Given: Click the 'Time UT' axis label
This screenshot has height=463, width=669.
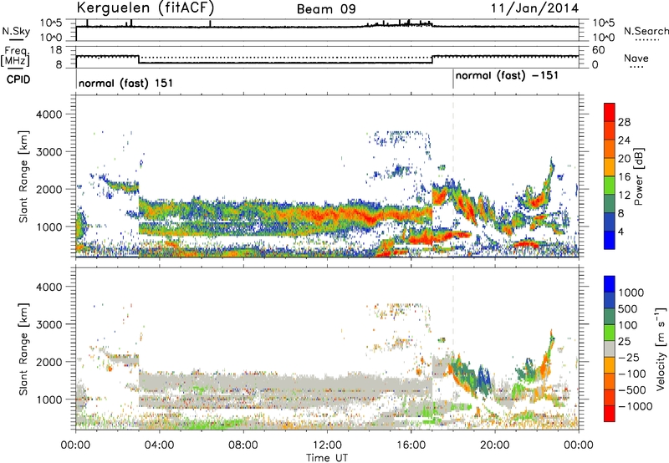Looking at the screenshot, I should [327, 457].
